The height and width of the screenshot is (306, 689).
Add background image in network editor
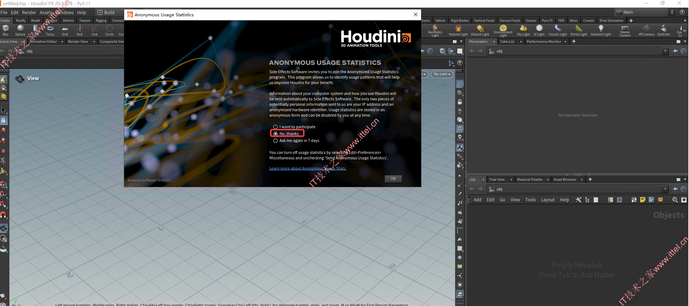click(651, 200)
